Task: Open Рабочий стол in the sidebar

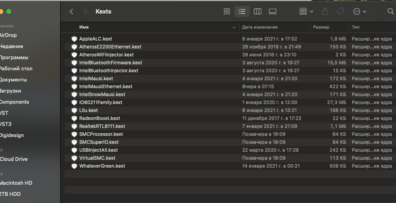Action: (x=16, y=68)
